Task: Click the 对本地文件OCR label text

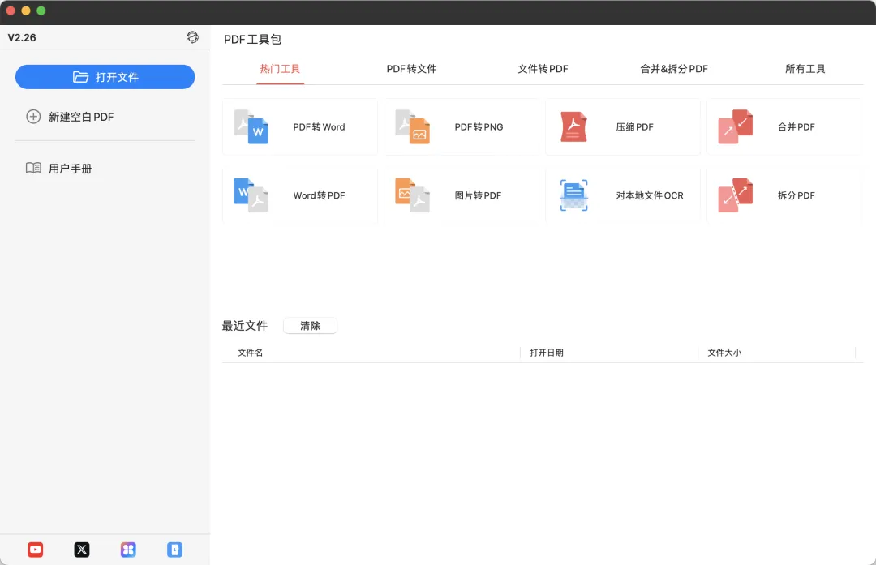Action: 650,195
